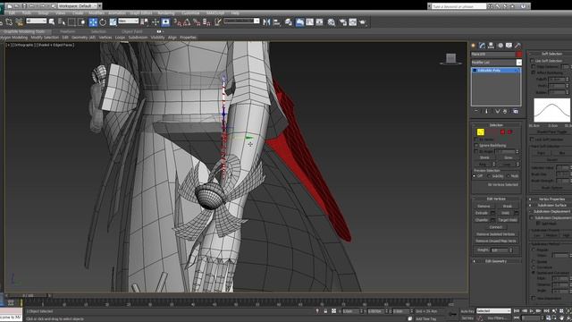This screenshot has width=572, height=322.
Task: Open the Workspace Default dropdown
Action: pos(79,6)
